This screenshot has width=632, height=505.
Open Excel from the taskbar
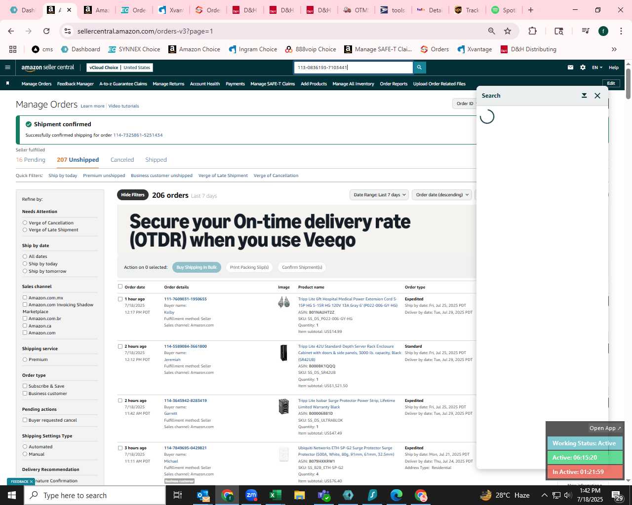[276, 495]
